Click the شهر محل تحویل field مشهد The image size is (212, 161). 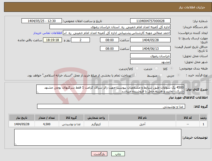point(150,62)
